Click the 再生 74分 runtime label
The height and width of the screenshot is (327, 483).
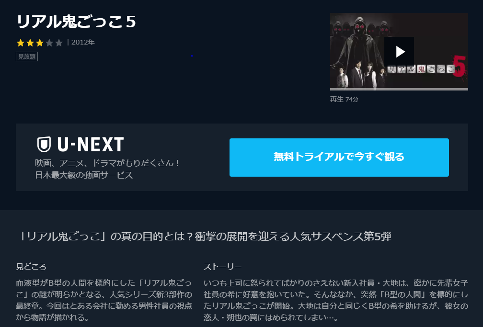click(344, 99)
